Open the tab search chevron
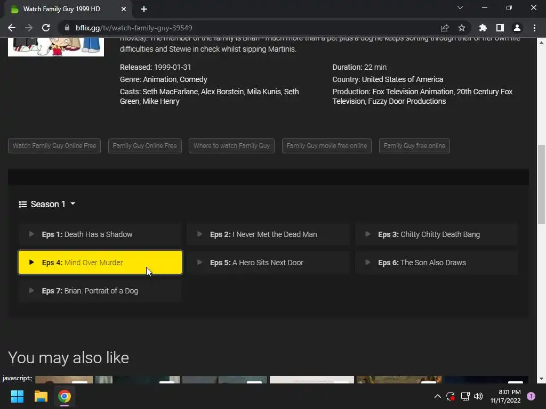 [460, 7]
